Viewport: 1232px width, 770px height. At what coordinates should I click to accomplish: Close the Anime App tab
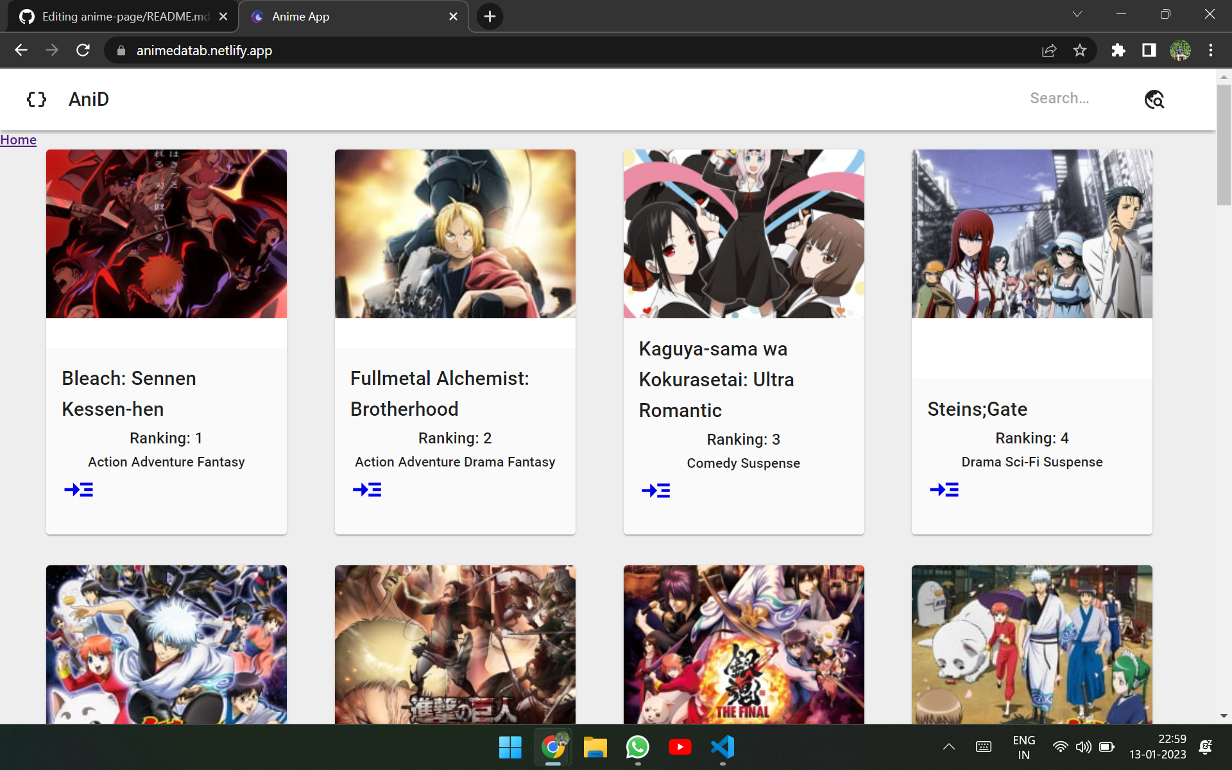click(454, 17)
